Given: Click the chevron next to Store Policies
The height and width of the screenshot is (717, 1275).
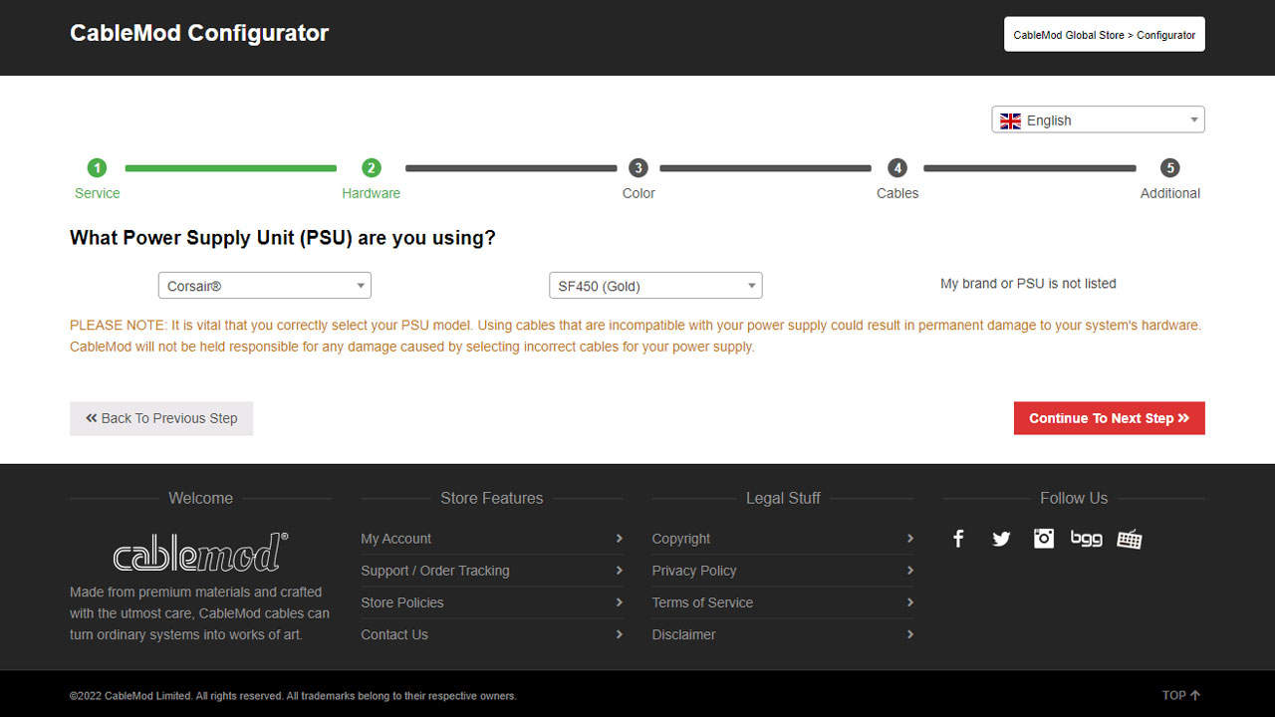Looking at the screenshot, I should pyautogui.click(x=620, y=602).
